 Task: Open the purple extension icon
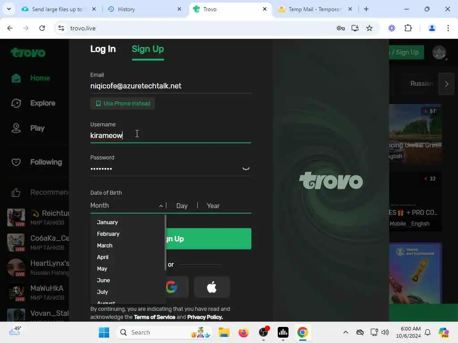click(x=392, y=28)
